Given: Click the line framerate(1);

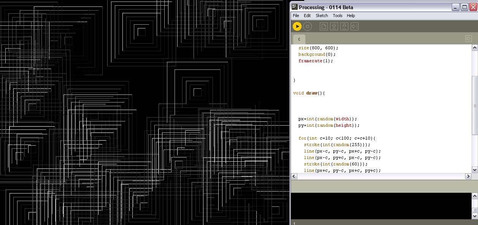Looking at the screenshot, I should (316, 61).
